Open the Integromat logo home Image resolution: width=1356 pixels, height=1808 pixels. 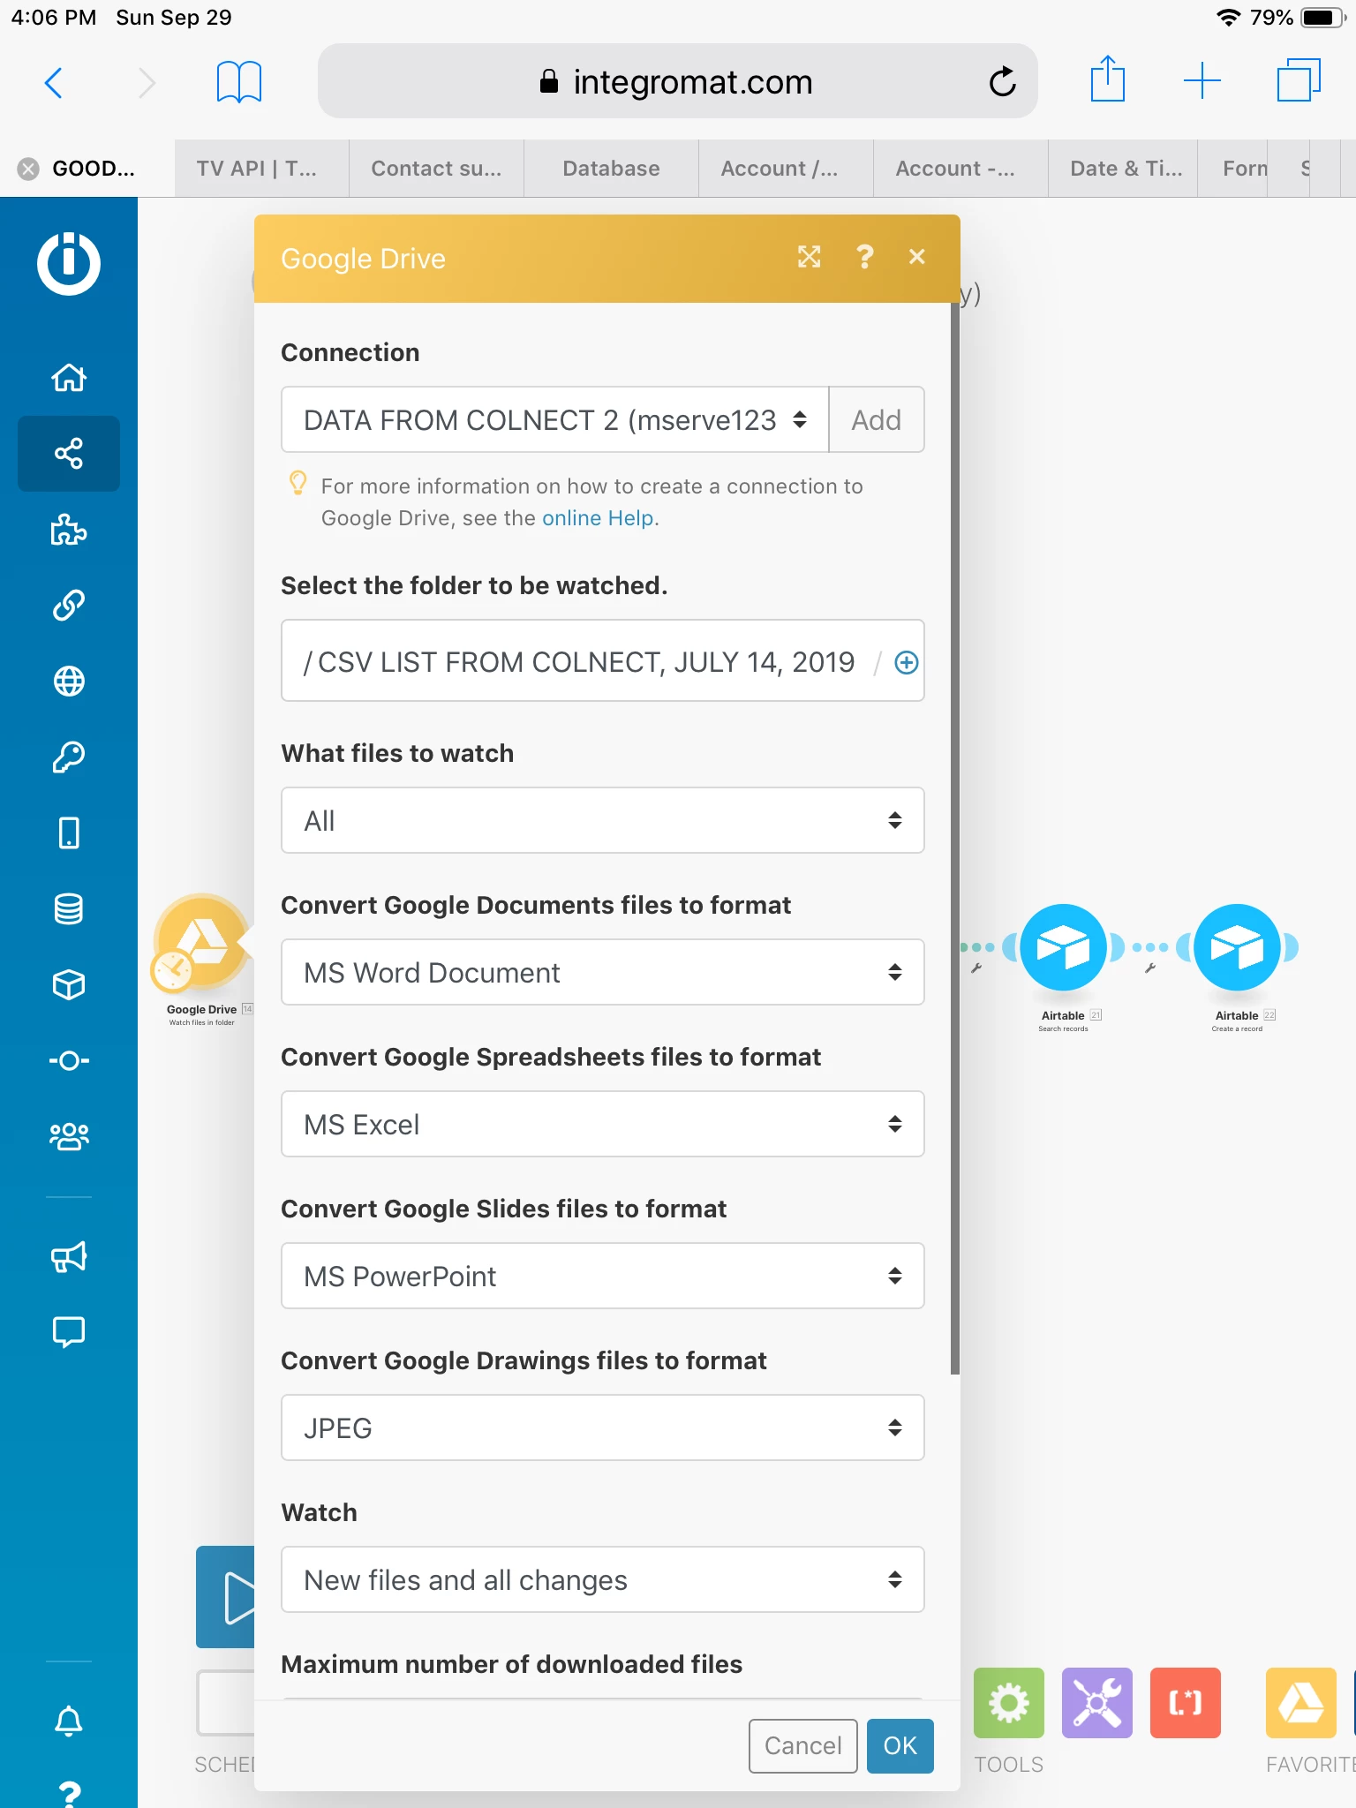[69, 263]
